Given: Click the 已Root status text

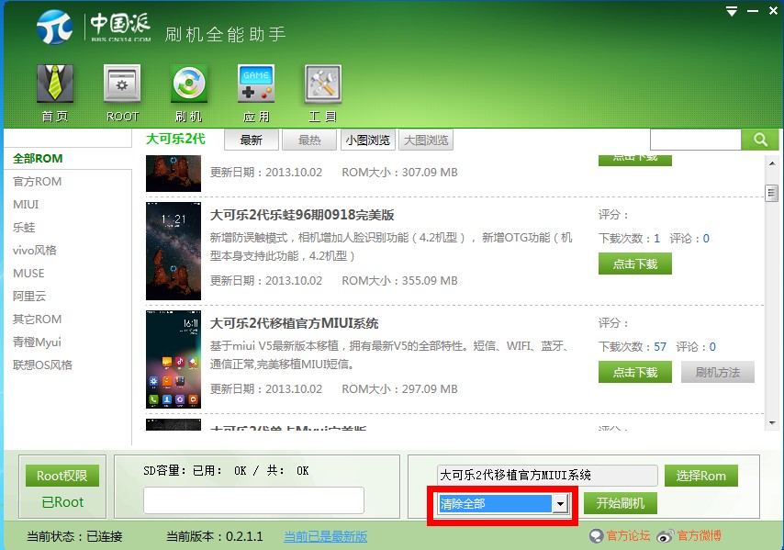Looking at the screenshot, I should [62, 502].
